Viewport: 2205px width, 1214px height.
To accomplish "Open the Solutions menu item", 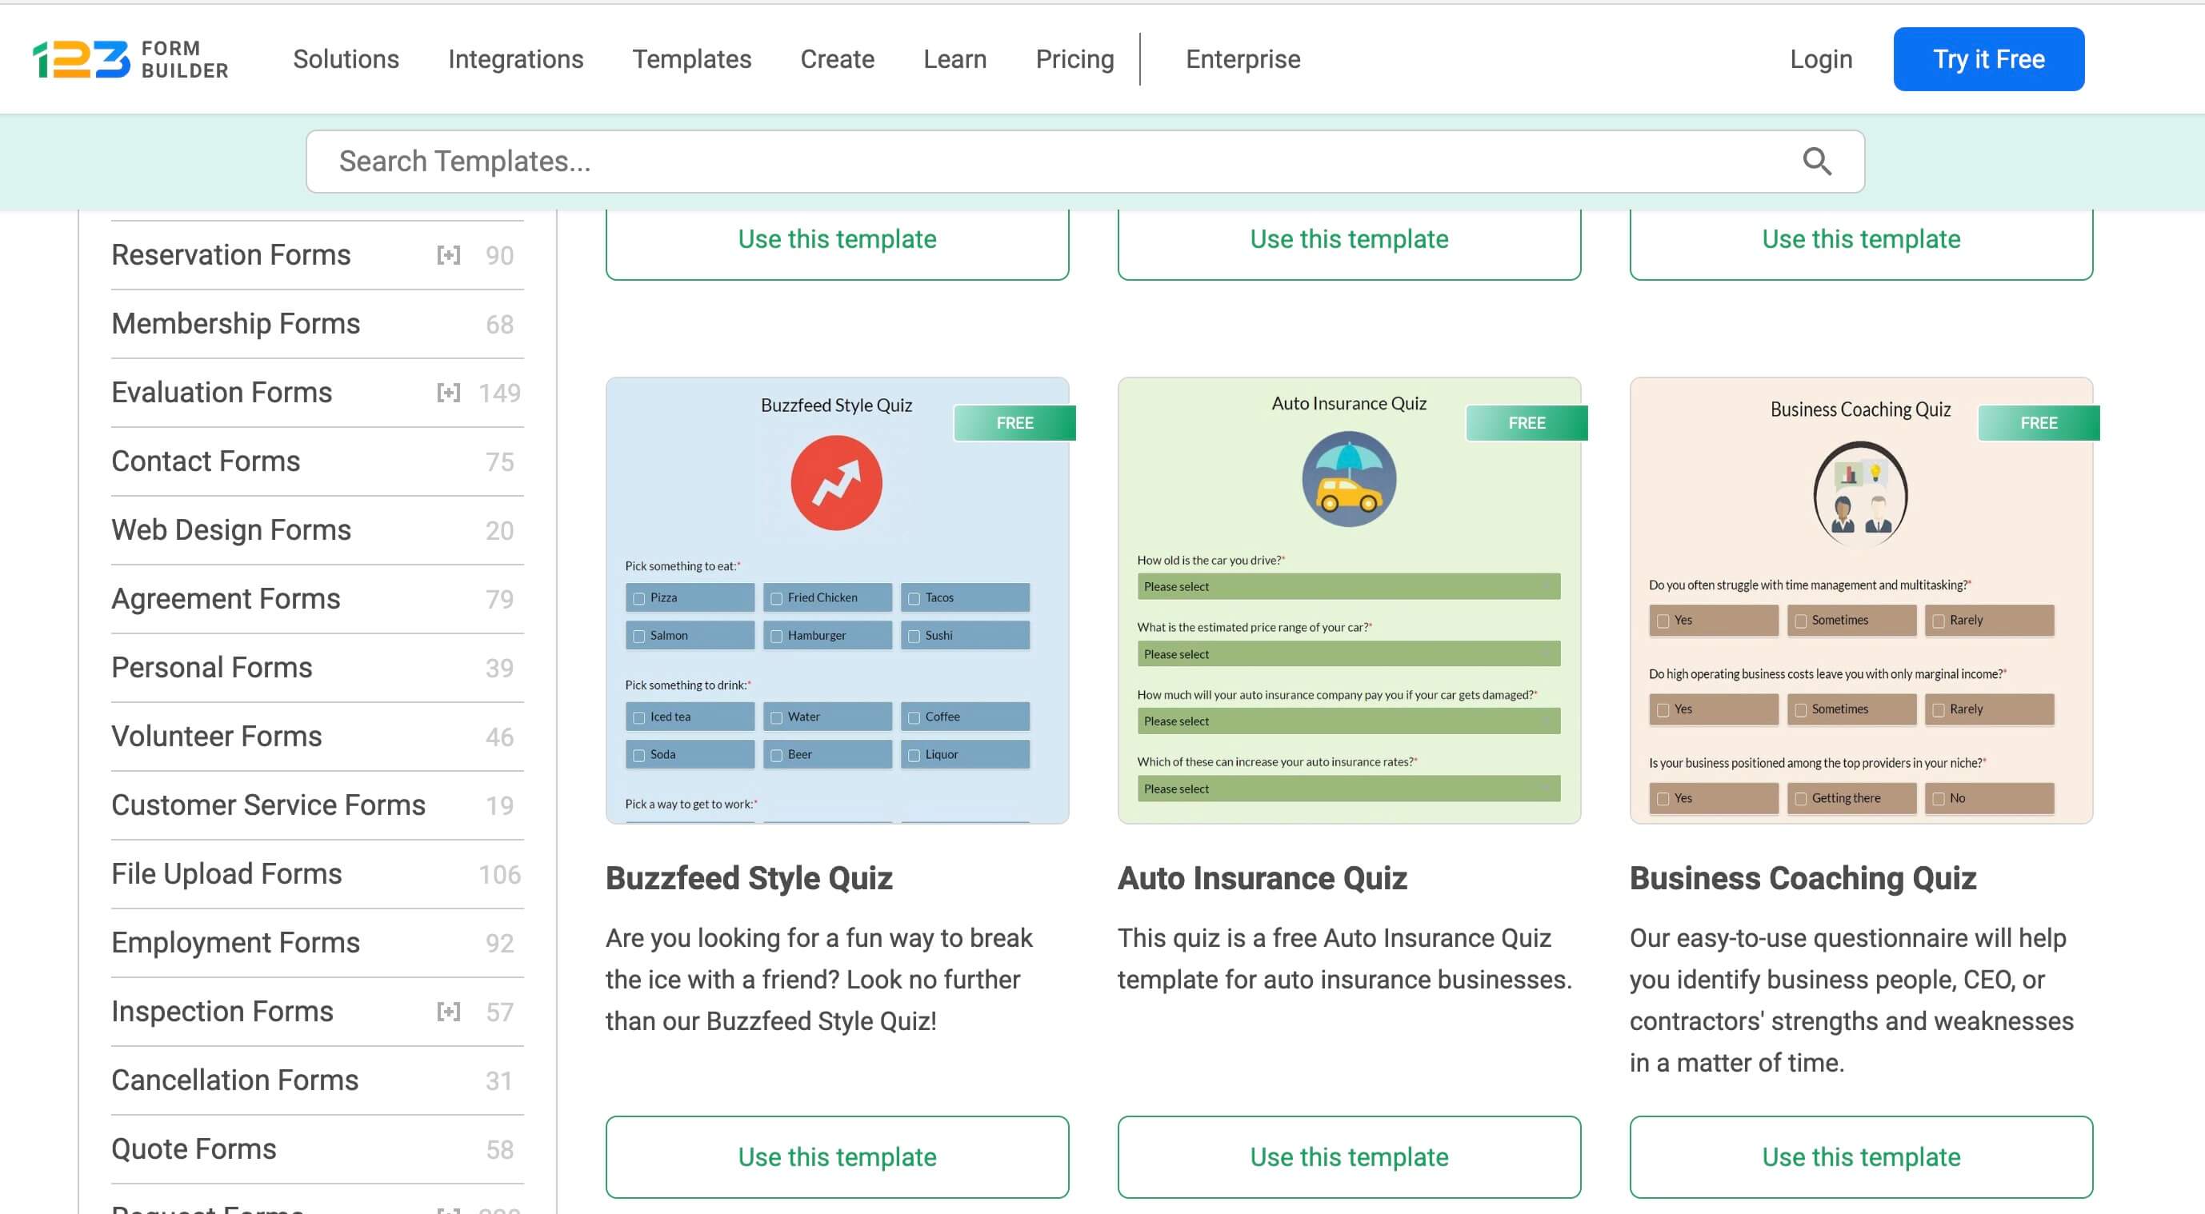I will [x=346, y=58].
